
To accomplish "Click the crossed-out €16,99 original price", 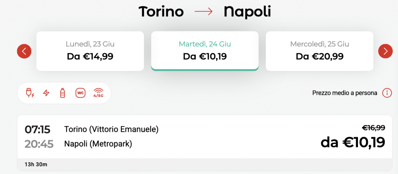I will point(374,128).
